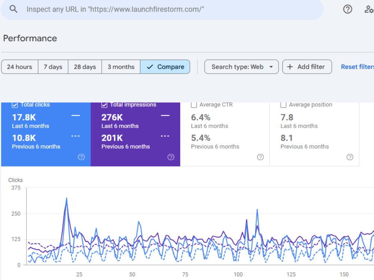
Task: Click the checkmark icon in Compare
Action: (150, 67)
